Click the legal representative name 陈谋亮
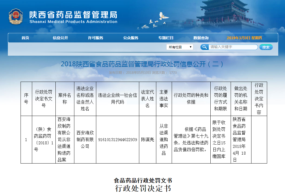Image resolution: width=285 pixels, height=193 pixels. (x=147, y=140)
